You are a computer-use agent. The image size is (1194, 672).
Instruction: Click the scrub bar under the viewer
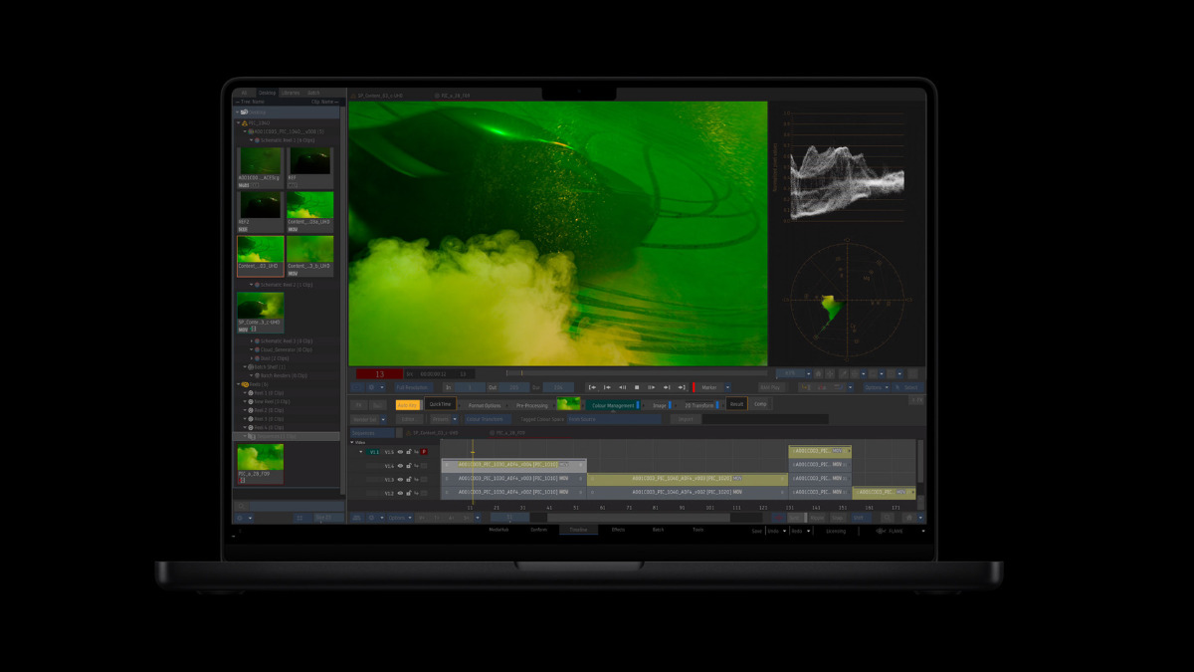[x=647, y=373]
